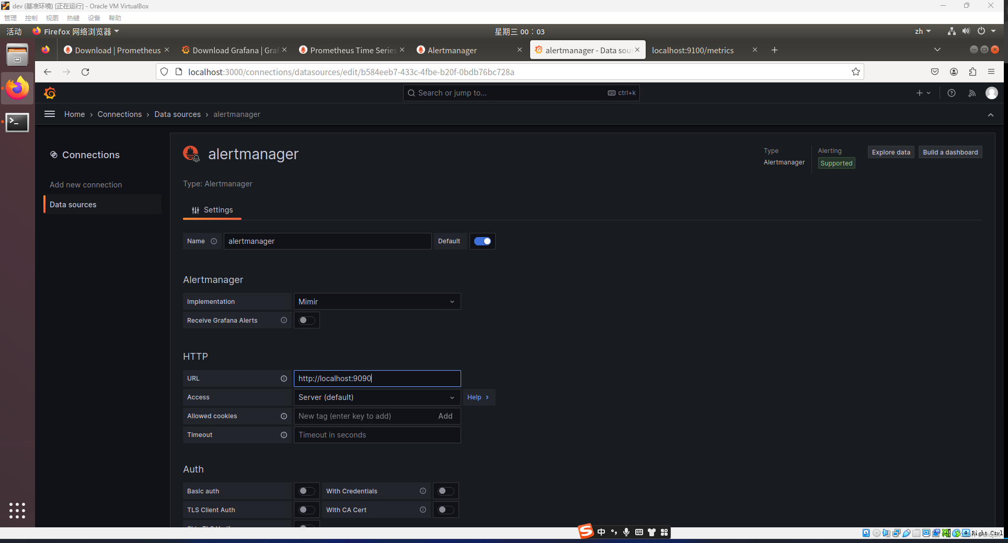Click the Allowed cookies info icon
Screen dimensions: 1008x543
click(284, 416)
